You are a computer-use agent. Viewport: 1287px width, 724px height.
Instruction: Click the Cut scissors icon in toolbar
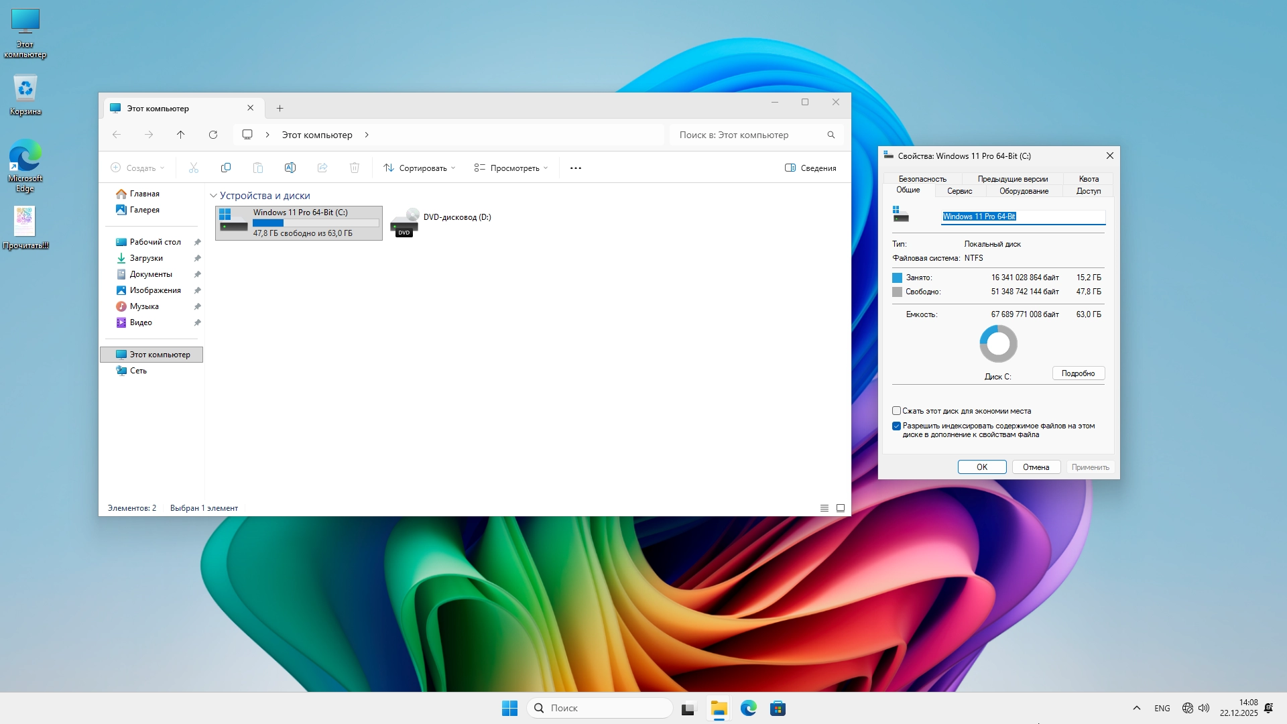point(194,168)
